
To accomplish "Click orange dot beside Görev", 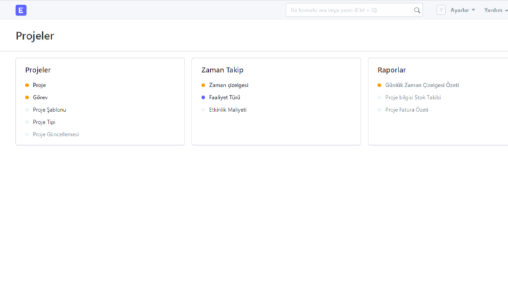I will tap(27, 98).
